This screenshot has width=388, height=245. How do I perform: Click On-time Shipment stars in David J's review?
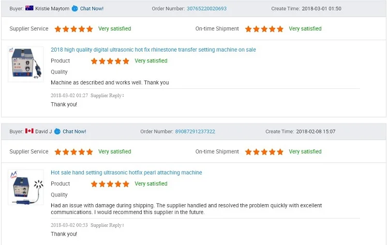264,152
